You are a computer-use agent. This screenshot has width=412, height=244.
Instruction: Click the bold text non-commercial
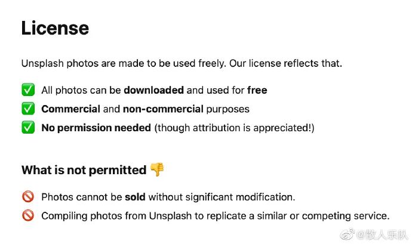tap(163, 109)
